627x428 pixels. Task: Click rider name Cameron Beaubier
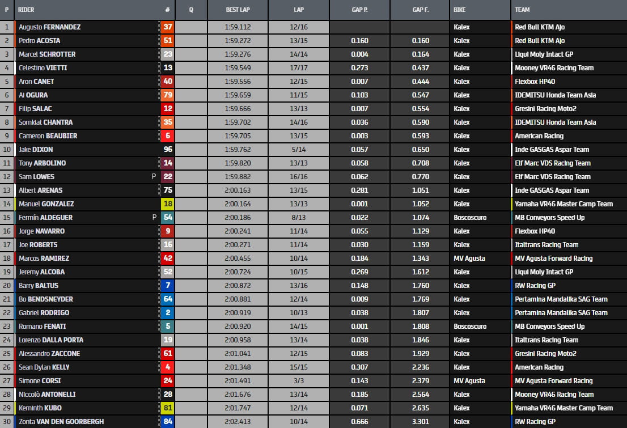click(x=48, y=135)
